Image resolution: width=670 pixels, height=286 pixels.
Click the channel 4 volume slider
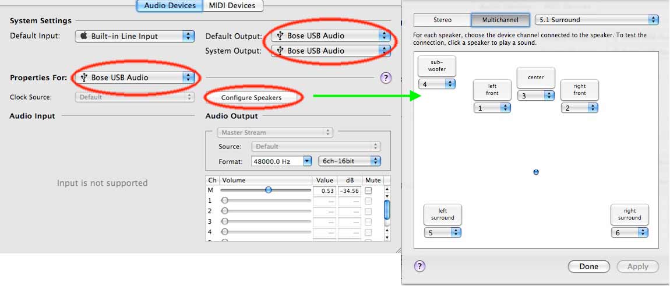point(266,232)
